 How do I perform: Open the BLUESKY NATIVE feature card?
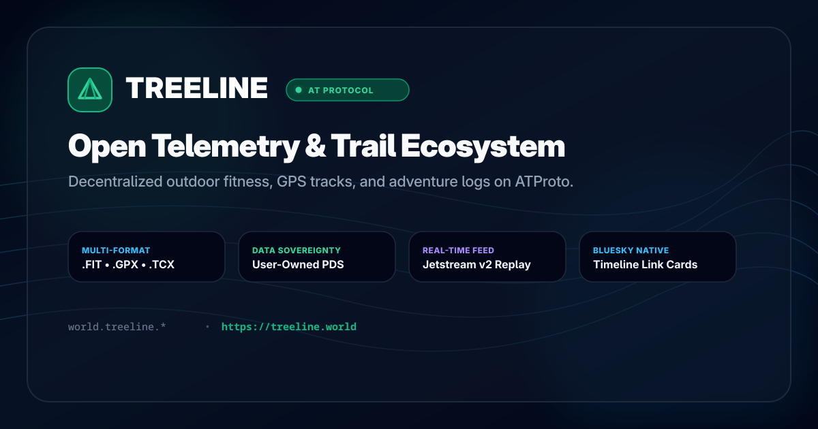click(x=658, y=257)
